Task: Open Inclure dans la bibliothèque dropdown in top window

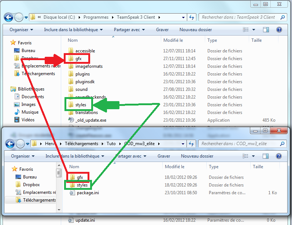Action: (x=73, y=30)
